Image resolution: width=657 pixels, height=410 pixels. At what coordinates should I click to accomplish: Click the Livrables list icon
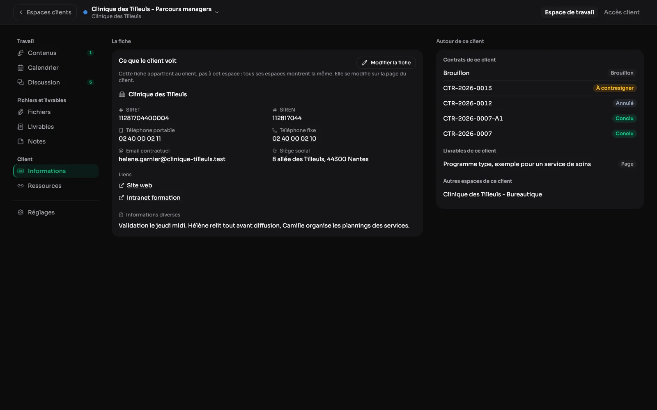21,127
